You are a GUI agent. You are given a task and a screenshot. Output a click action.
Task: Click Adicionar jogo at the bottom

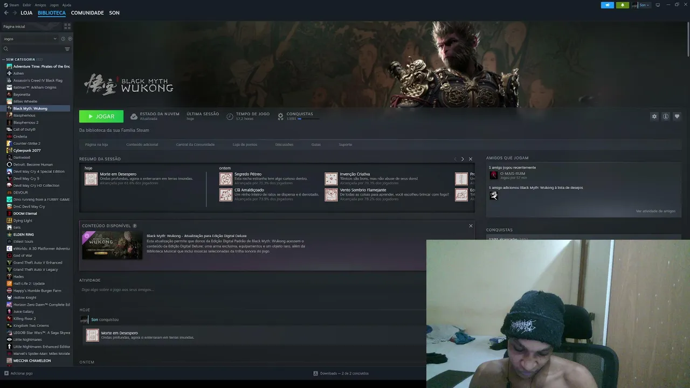[18, 373]
